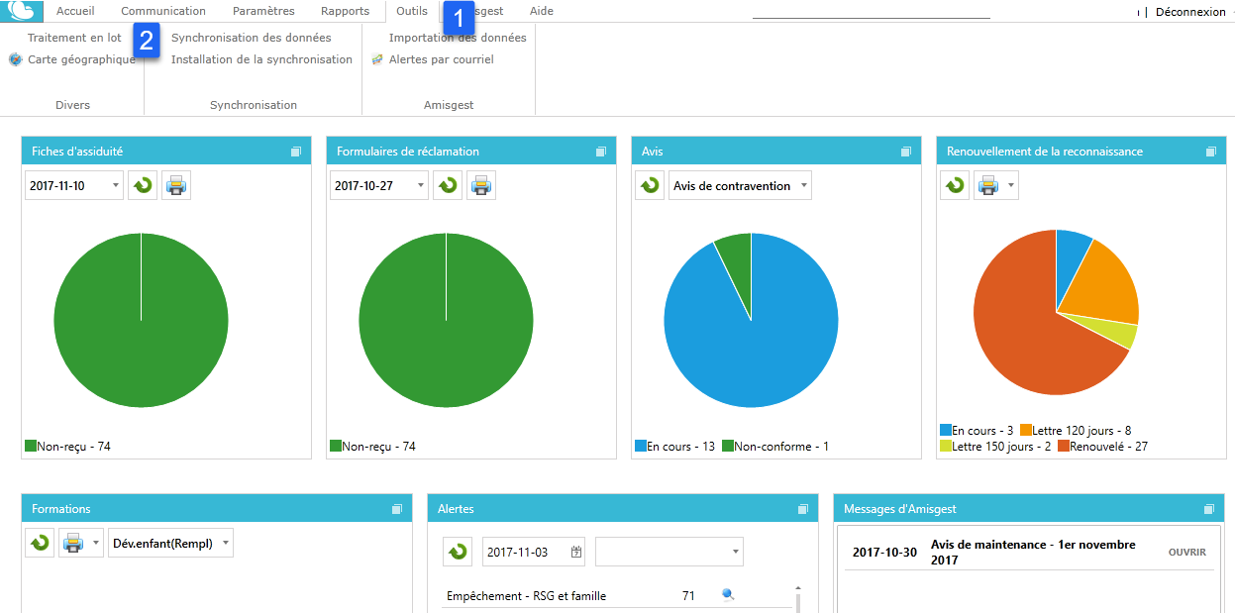Viewport: 1235px width, 613px height.
Task: Refresh the Formulaires de réclamation chart
Action: pyautogui.click(x=448, y=185)
